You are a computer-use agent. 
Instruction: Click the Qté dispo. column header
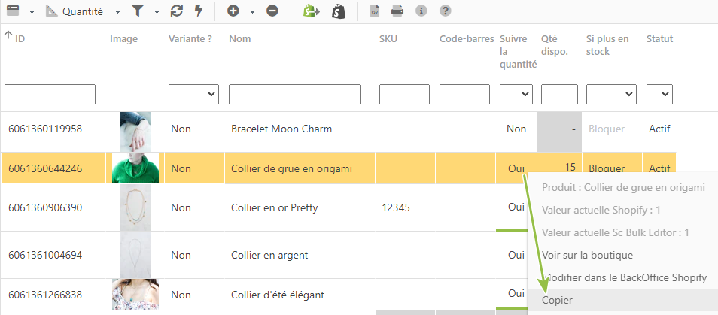[x=555, y=45]
